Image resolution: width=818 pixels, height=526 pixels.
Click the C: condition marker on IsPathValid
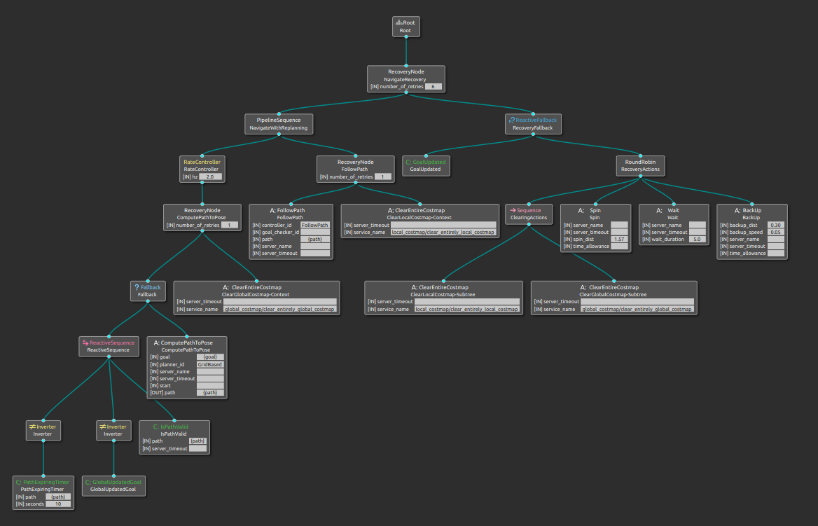(x=156, y=427)
